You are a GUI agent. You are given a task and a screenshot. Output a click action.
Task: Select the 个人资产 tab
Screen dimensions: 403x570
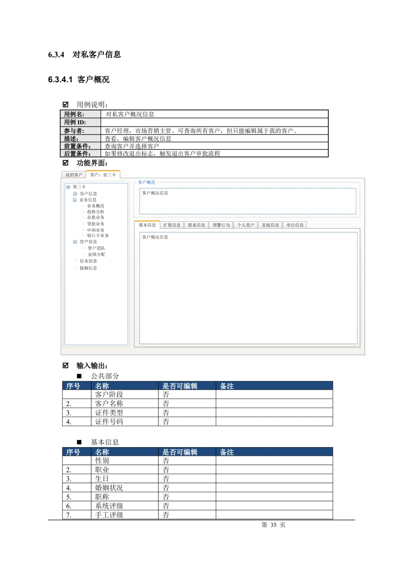(245, 225)
